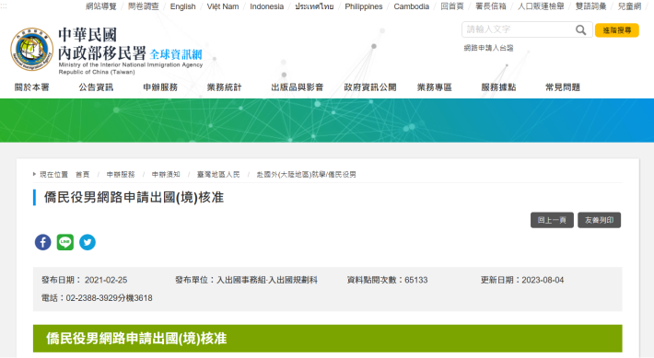Open 業務統計 menu
Image resolution: width=654 pixels, height=358 pixels.
click(225, 87)
